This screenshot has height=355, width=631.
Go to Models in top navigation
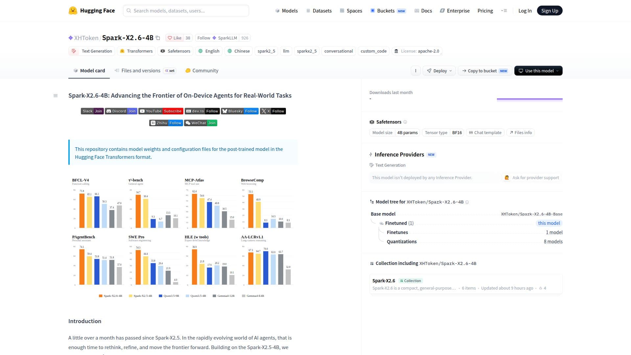(x=286, y=11)
